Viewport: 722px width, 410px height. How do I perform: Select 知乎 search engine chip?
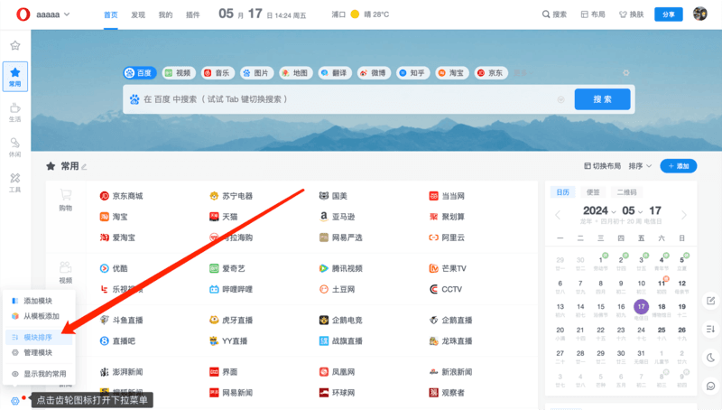[412, 73]
